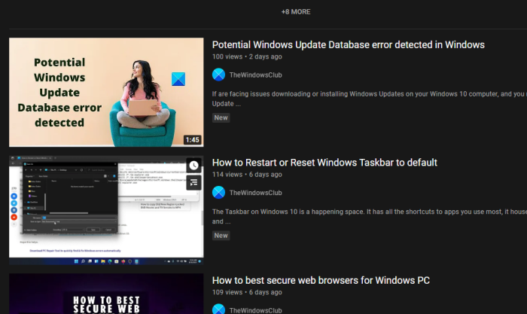Open Potential Windows Update Database error video thumbnail
The image size is (527, 314).
(106, 92)
